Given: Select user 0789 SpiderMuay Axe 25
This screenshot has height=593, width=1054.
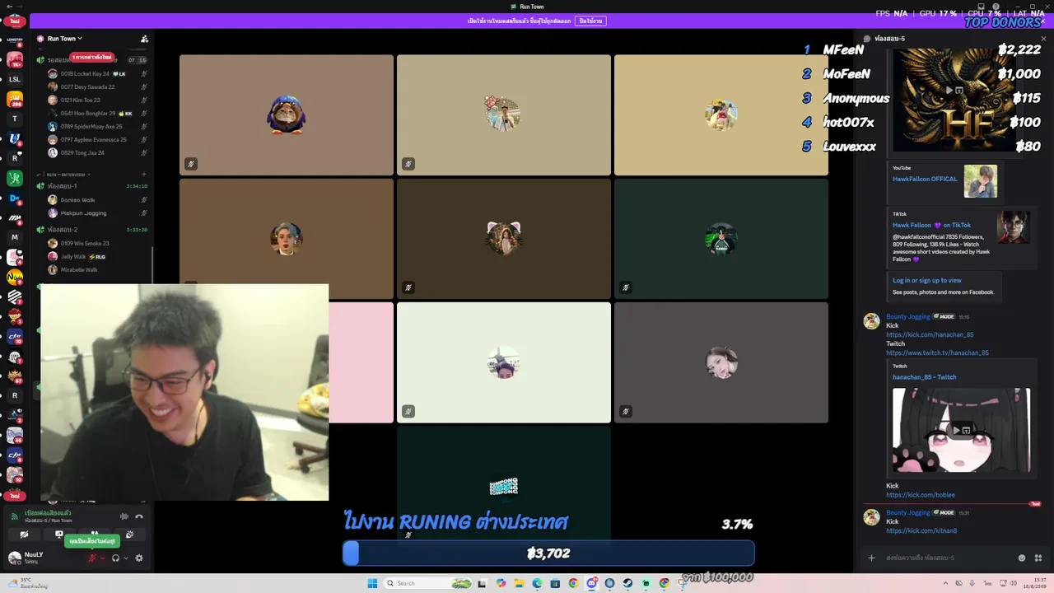Looking at the screenshot, I should click(97, 126).
